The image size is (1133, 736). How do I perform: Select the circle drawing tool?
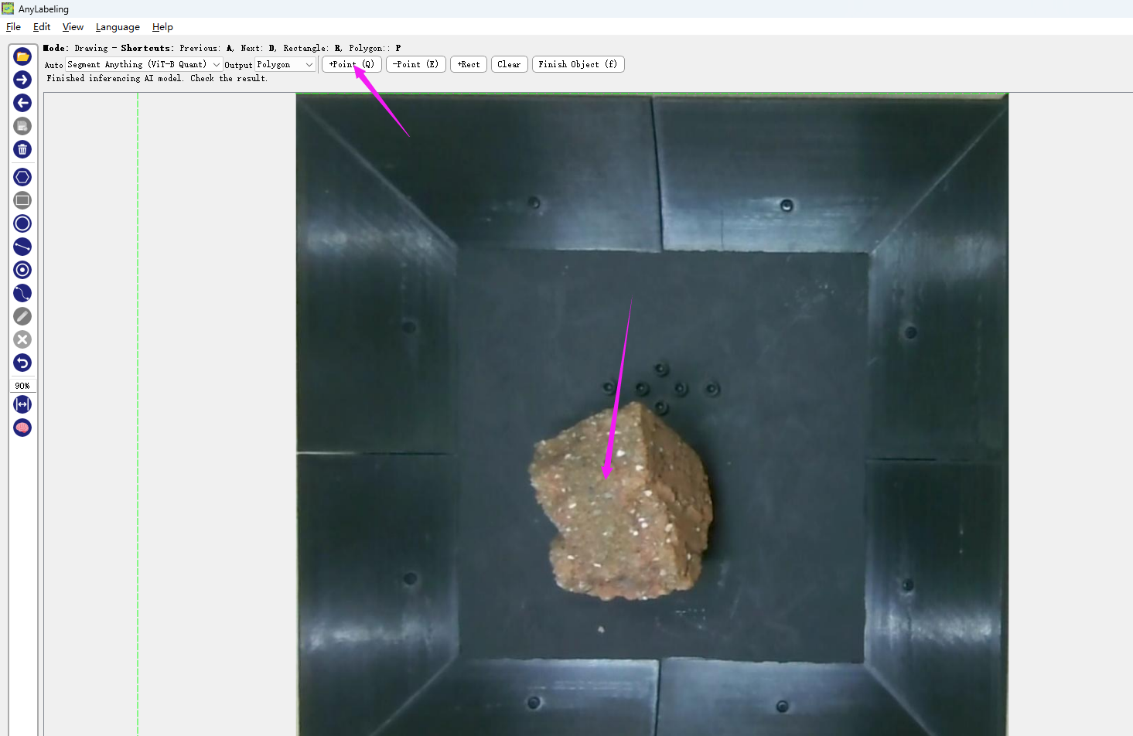pyautogui.click(x=22, y=223)
